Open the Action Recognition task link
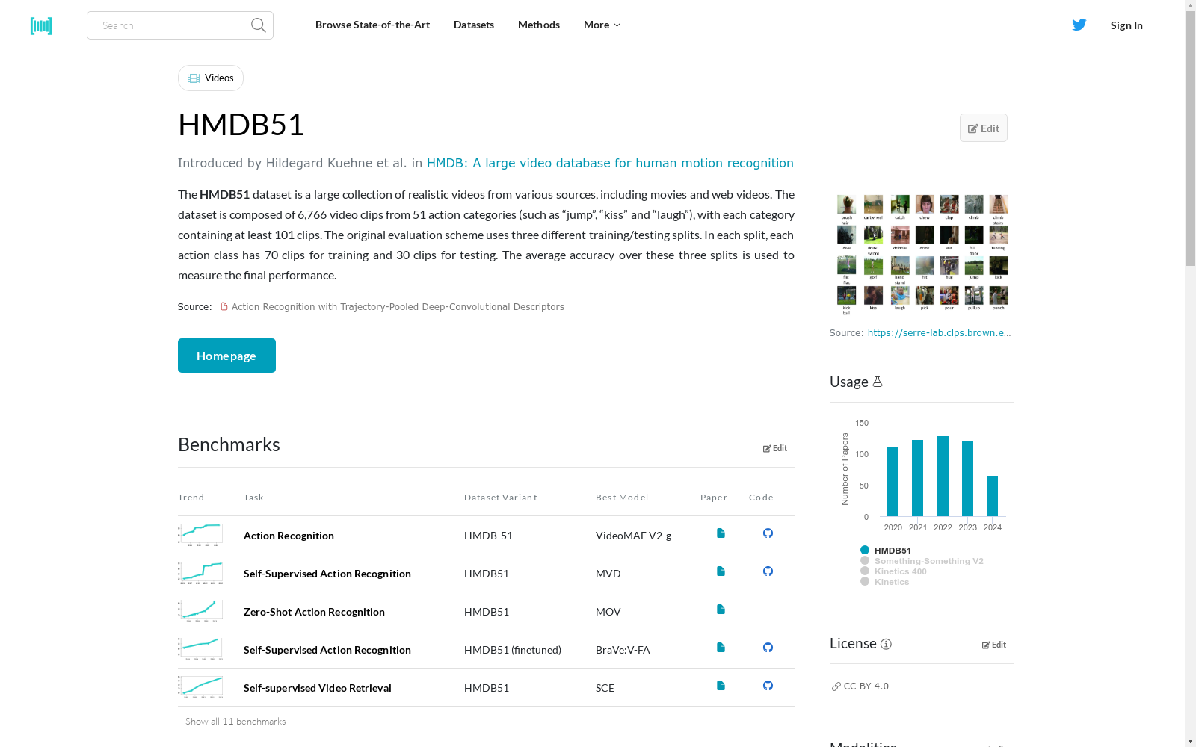This screenshot has height=747, width=1196. [289, 536]
